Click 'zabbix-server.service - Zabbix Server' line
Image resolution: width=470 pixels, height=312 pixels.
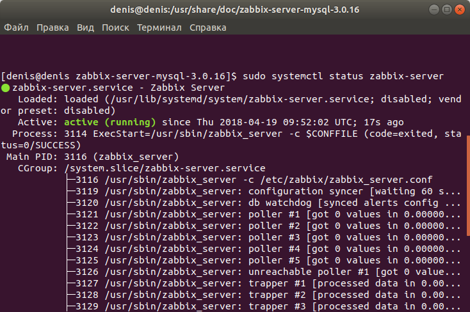coord(118,88)
